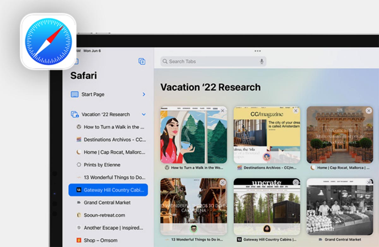Close the Grand Central Market tab thumbnail
The width and height of the screenshot is (379, 247).
pyautogui.click(x=369, y=182)
